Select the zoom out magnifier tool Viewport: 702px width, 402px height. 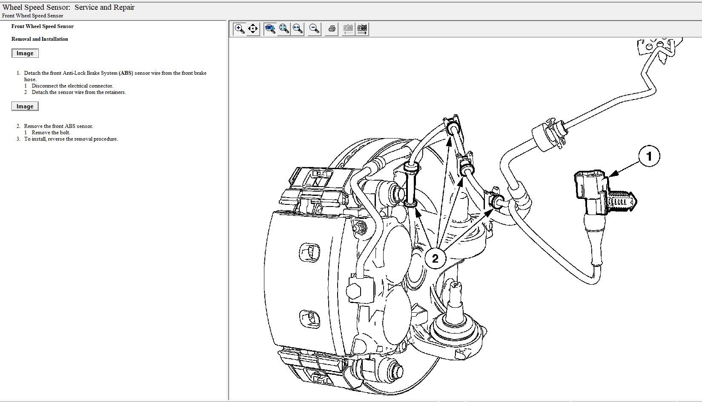tap(315, 29)
